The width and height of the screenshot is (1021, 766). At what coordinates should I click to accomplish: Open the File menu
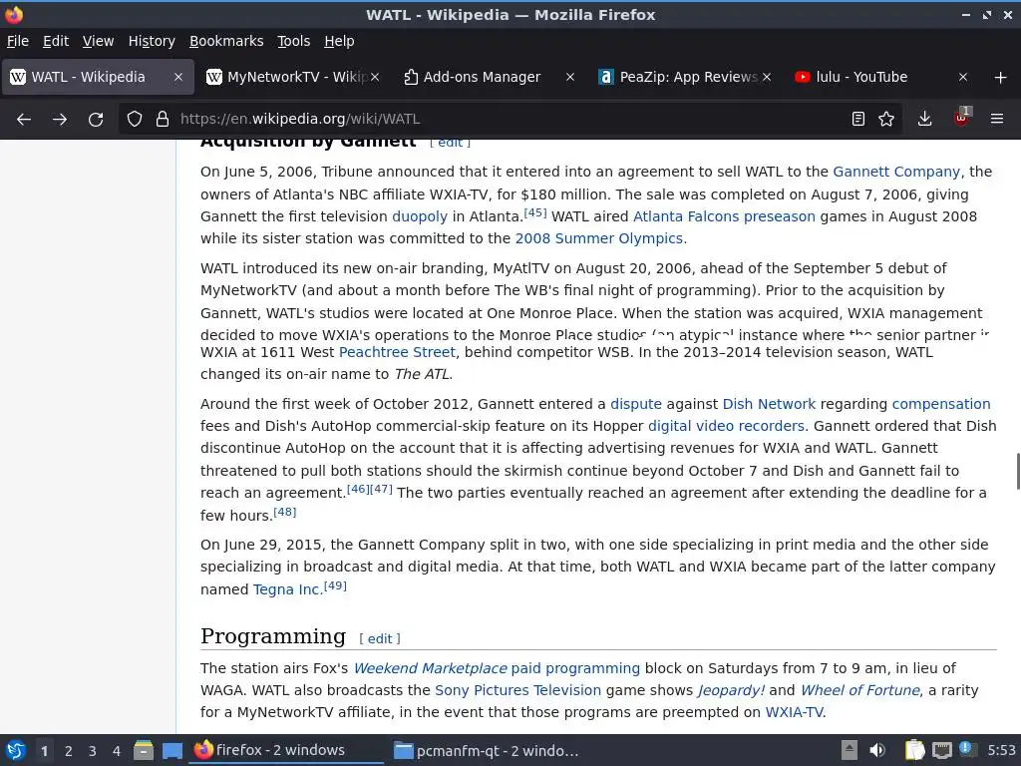tap(18, 41)
